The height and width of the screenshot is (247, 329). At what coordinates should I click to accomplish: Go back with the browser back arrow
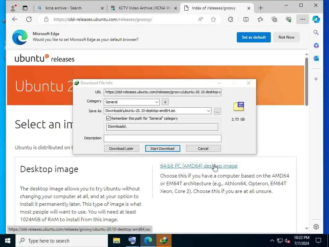coord(15,19)
